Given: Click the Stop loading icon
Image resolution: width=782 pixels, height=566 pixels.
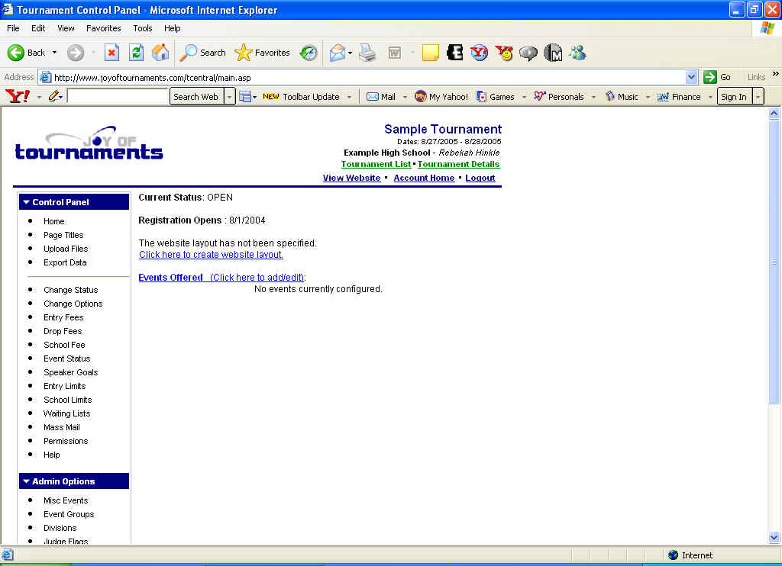Looking at the screenshot, I should (111, 53).
